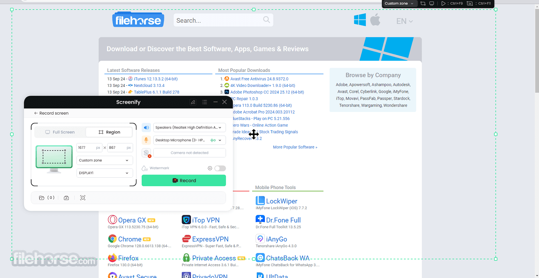Viewport: 539px width, 278px height.
Task: Start recording with the play icon in floating toolbar
Action: point(444,3)
